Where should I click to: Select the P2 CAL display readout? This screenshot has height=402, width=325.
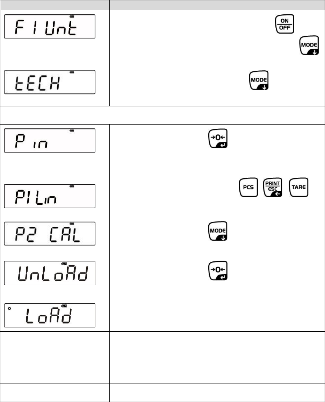point(49,233)
